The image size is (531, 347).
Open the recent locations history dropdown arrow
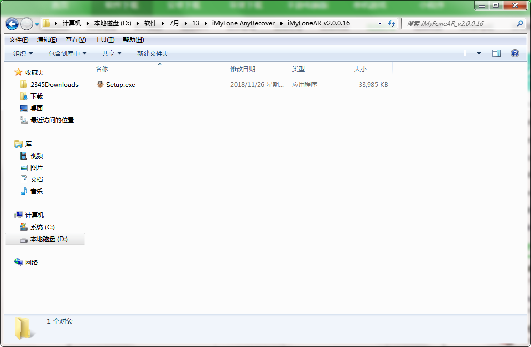coord(37,24)
